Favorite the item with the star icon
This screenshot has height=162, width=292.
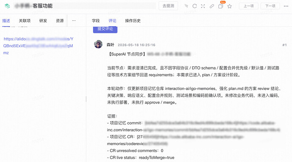coord(229,6)
